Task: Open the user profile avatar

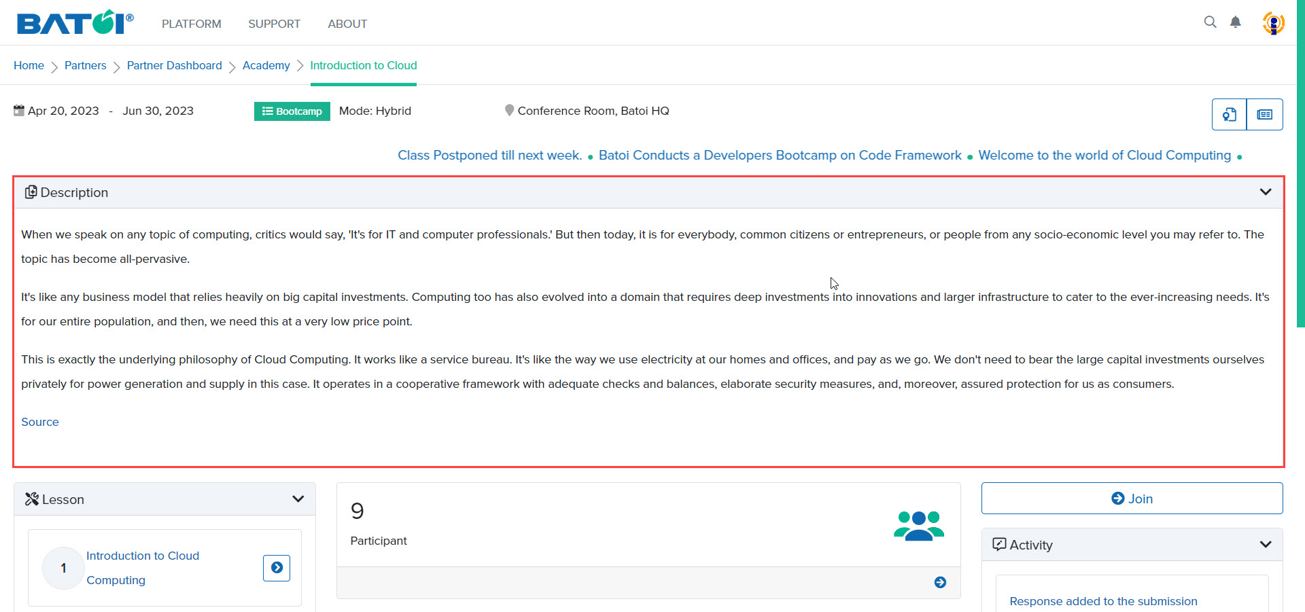Action: (1273, 22)
